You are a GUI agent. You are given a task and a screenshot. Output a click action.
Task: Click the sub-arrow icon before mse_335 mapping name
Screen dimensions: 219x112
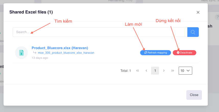[x=35, y=53]
